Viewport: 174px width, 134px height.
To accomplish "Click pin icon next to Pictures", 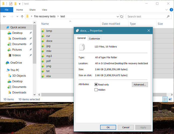I will tap(31, 50).
